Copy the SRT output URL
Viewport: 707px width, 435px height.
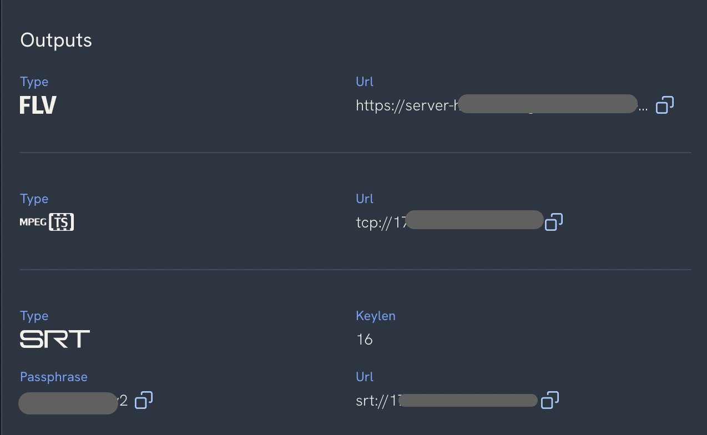tap(549, 400)
